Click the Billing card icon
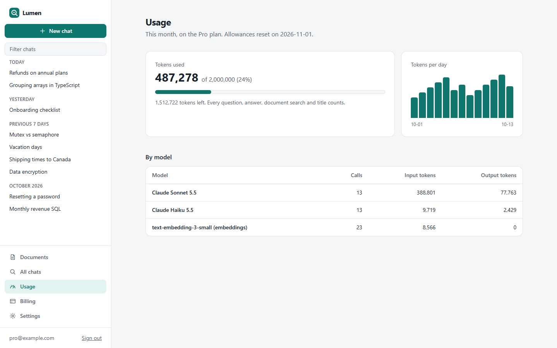This screenshot has width=557, height=348. (x=13, y=301)
